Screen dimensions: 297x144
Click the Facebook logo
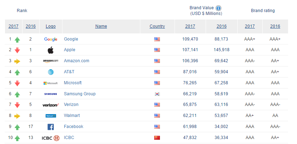[x=51, y=127]
